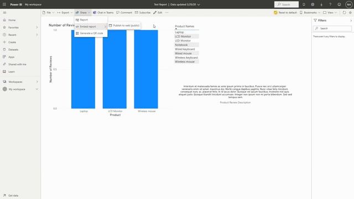
Task: Click the Wireless mouse bar in chart
Action: tap(146, 69)
